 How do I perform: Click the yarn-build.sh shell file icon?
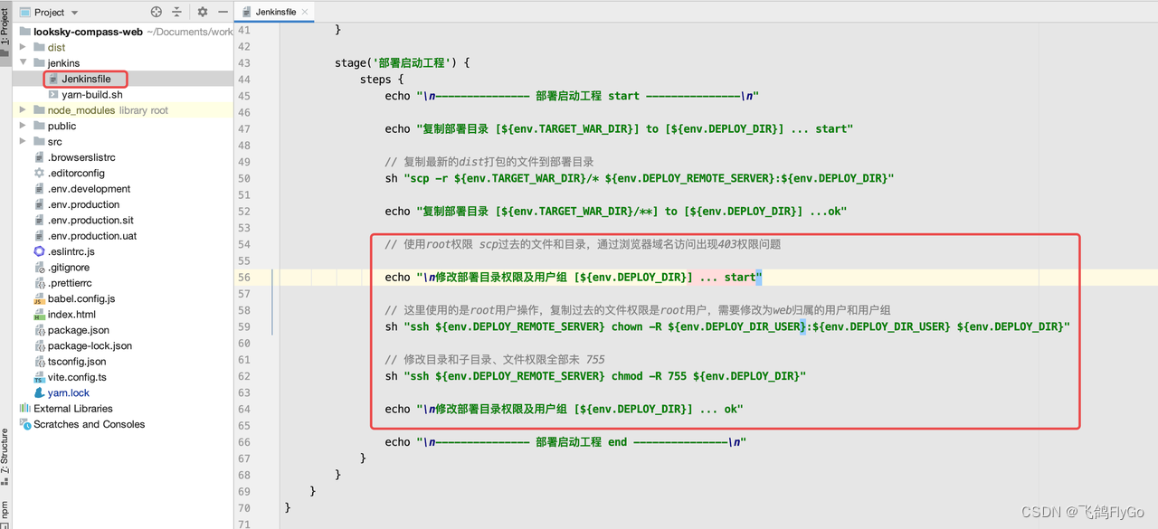click(53, 94)
